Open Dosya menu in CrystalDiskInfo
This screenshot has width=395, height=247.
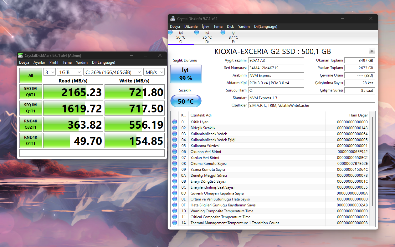pos(175,27)
